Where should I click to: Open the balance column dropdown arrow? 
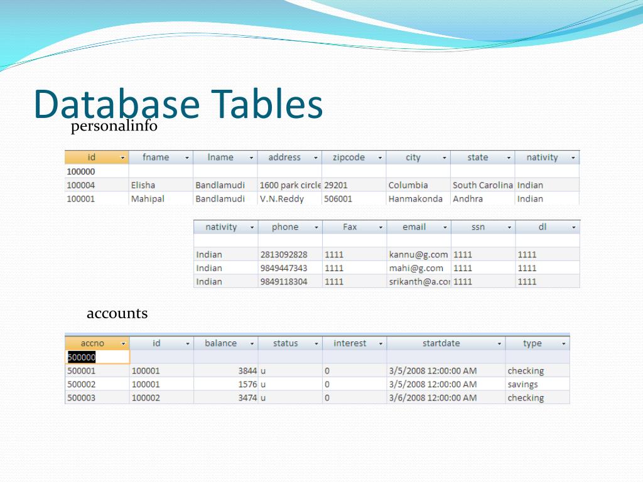click(x=252, y=344)
